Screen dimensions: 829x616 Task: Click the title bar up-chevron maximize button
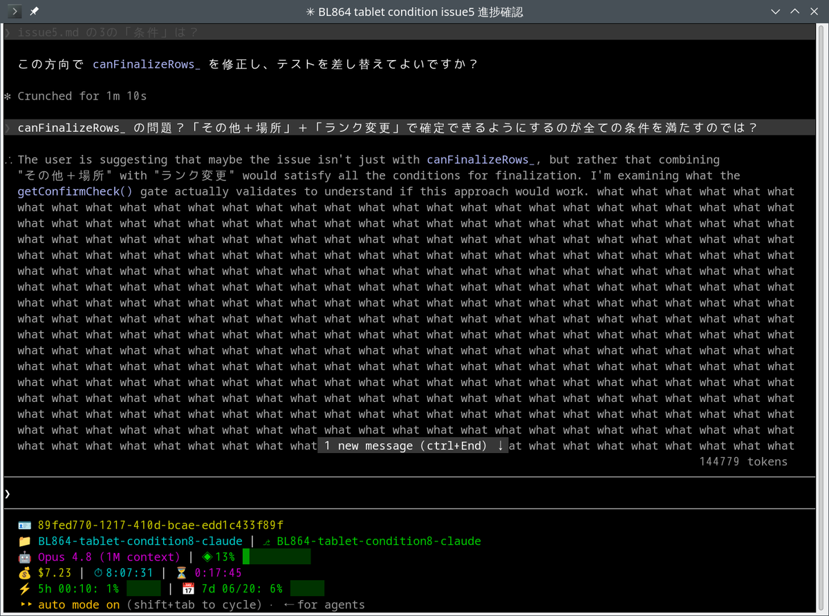pyautogui.click(x=794, y=11)
